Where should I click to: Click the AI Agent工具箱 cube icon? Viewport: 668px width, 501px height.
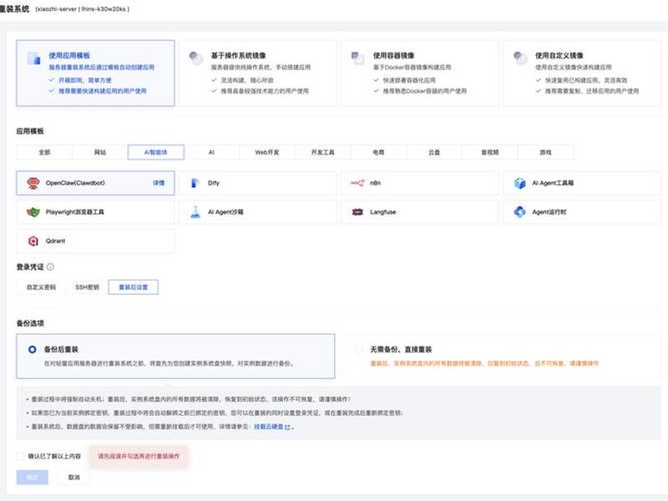click(x=519, y=183)
